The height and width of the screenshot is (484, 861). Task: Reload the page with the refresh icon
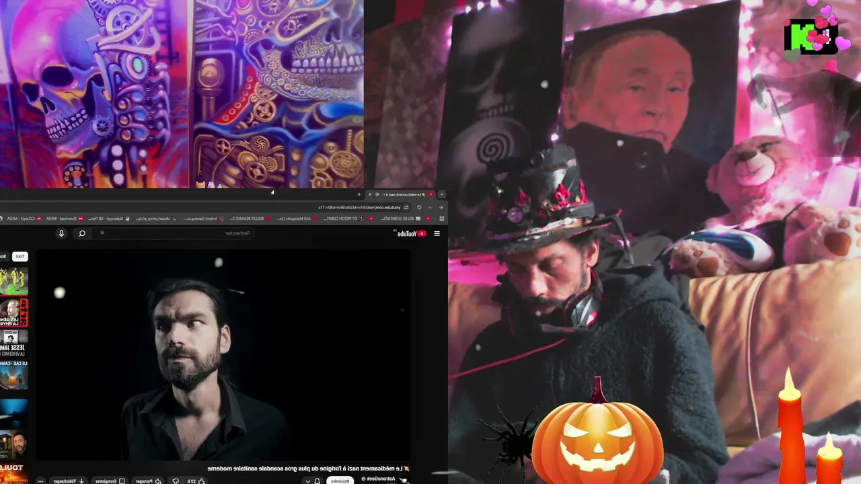click(419, 207)
